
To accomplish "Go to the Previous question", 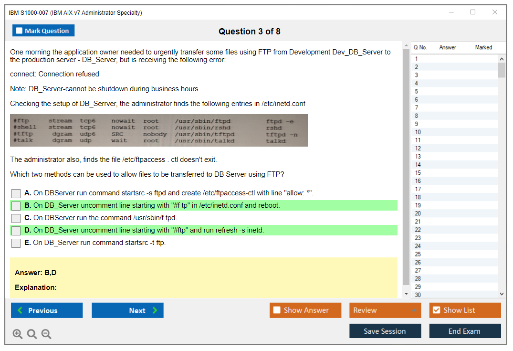I will (47, 310).
